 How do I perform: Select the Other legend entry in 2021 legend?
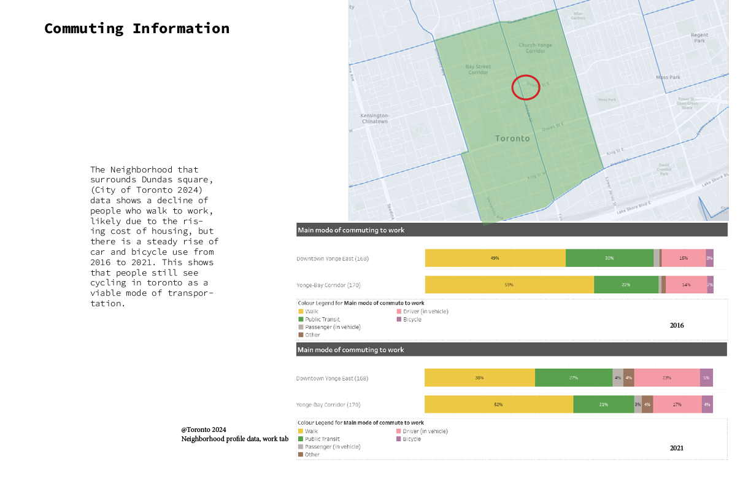(x=301, y=455)
